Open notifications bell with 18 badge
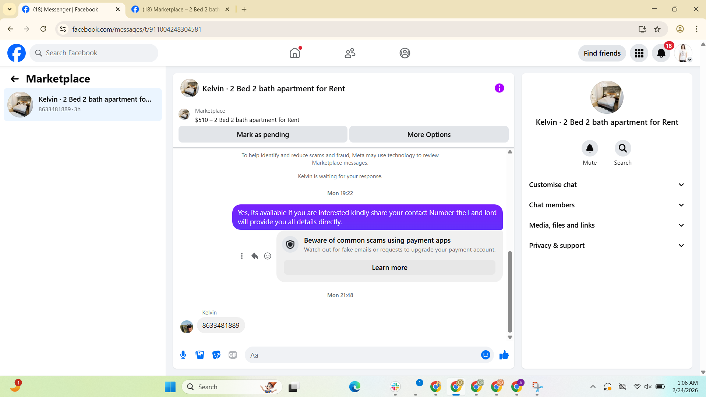 tap(661, 53)
